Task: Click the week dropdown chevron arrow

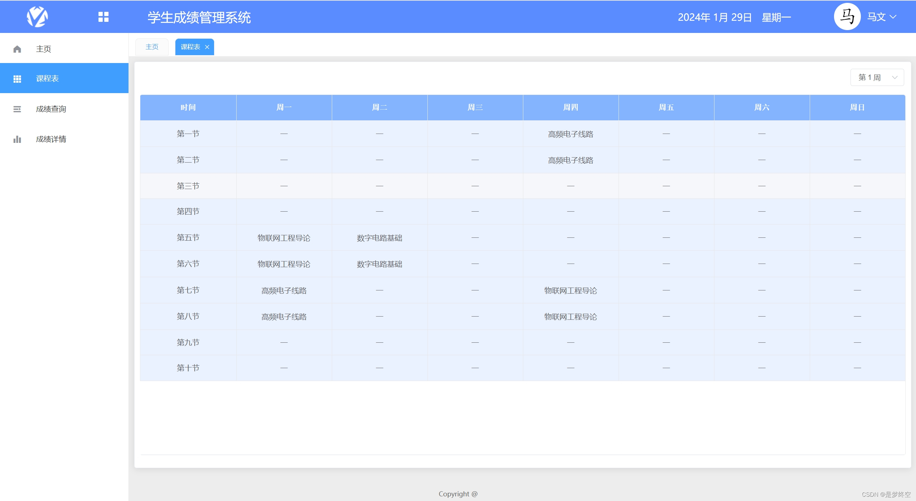Action: point(895,77)
